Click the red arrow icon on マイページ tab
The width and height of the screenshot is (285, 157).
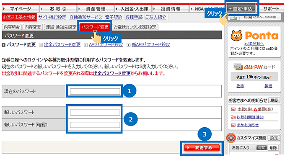tap(4, 9)
